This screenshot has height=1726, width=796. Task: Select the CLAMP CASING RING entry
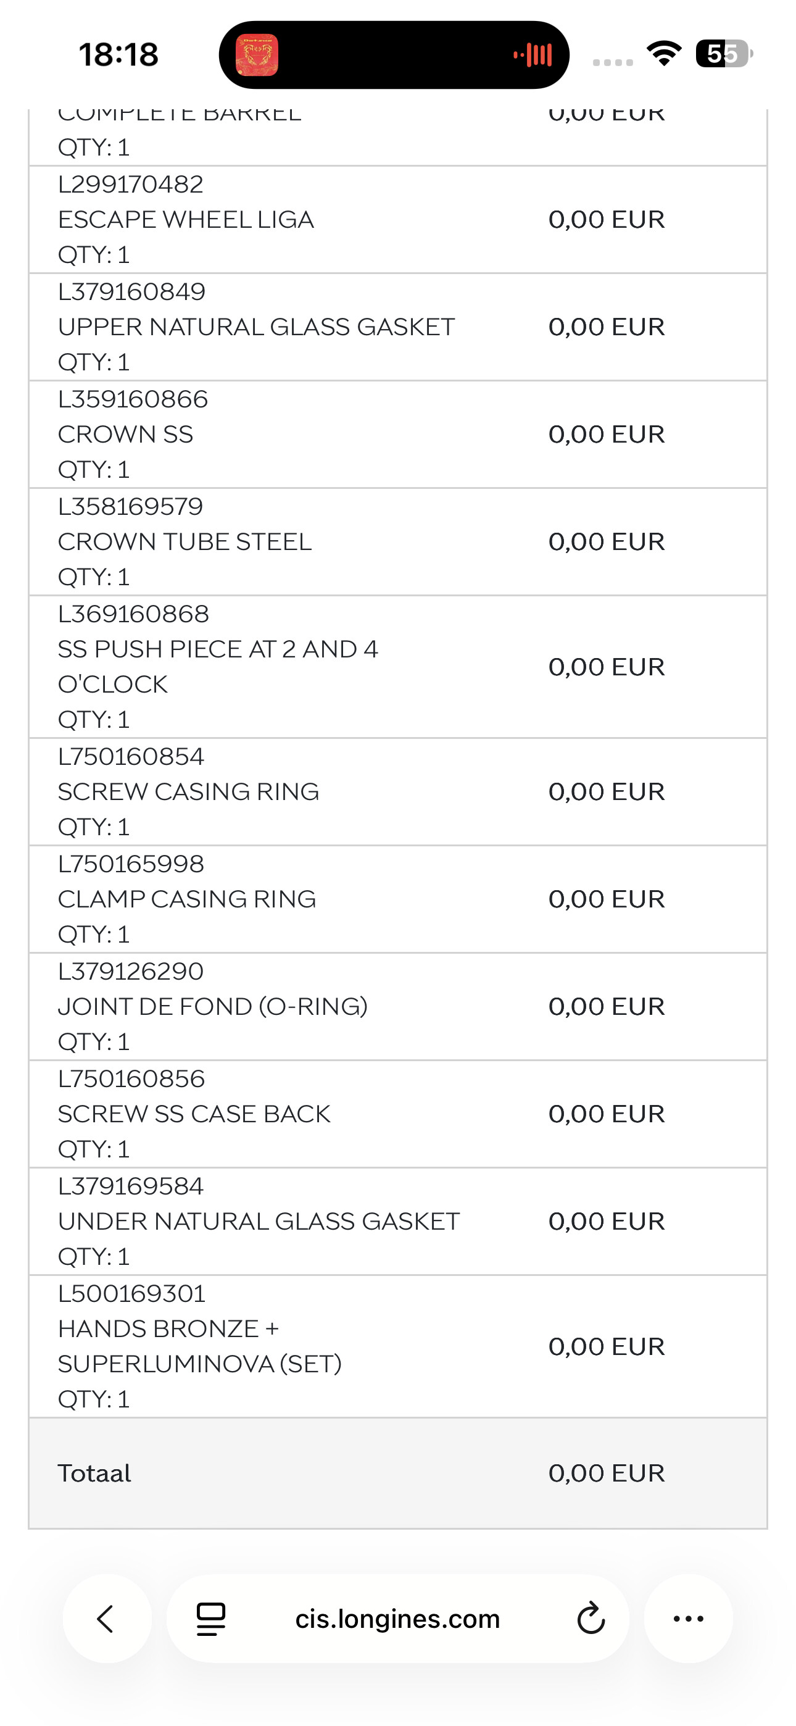397,899
